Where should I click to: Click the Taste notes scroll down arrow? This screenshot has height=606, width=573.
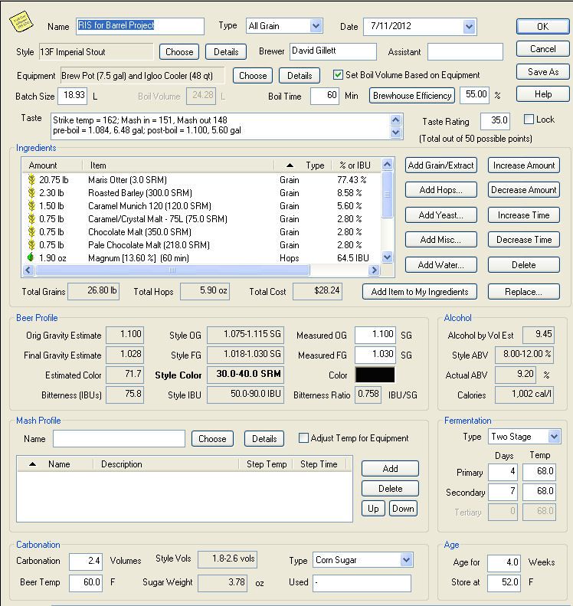pyautogui.click(x=395, y=133)
